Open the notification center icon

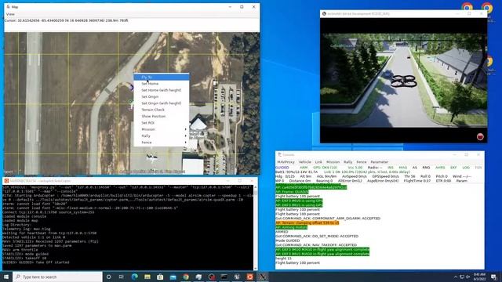(x=493, y=277)
